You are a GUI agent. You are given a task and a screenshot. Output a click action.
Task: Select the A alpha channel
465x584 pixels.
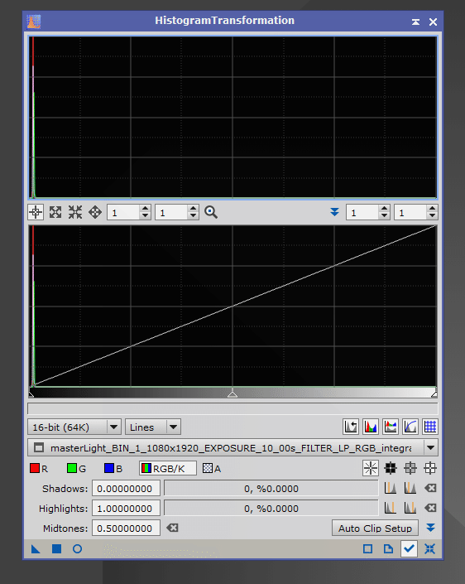212,469
